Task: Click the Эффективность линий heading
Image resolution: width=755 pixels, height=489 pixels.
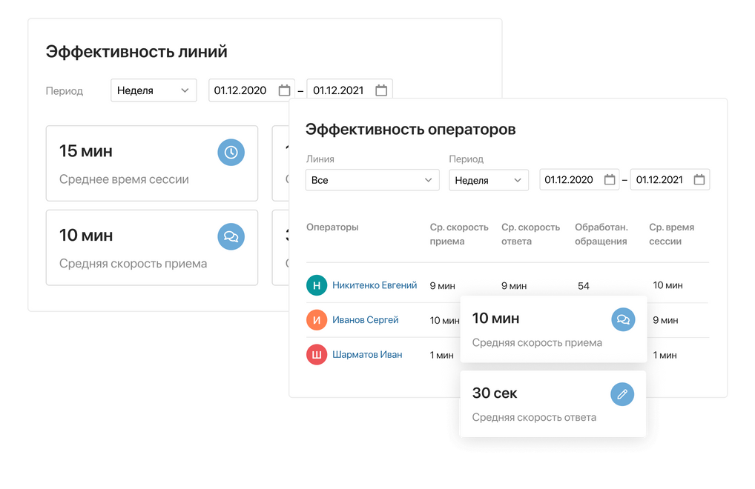Action: click(x=136, y=51)
